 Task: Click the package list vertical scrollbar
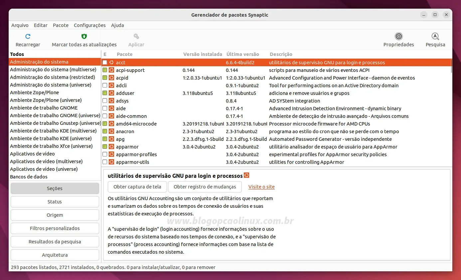(451, 66)
